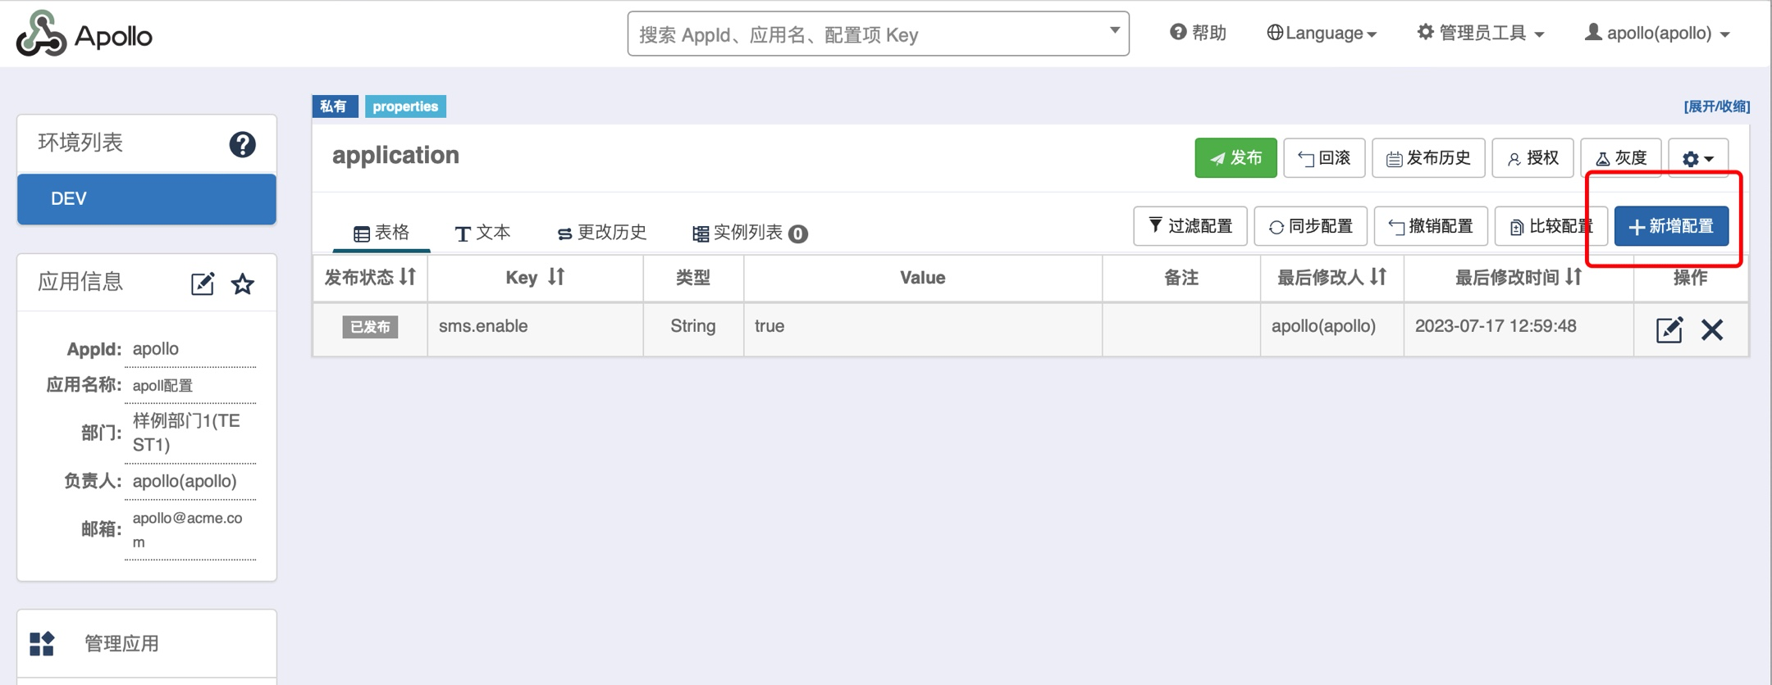Select the DEV environment
The width and height of the screenshot is (1772, 685).
click(147, 199)
